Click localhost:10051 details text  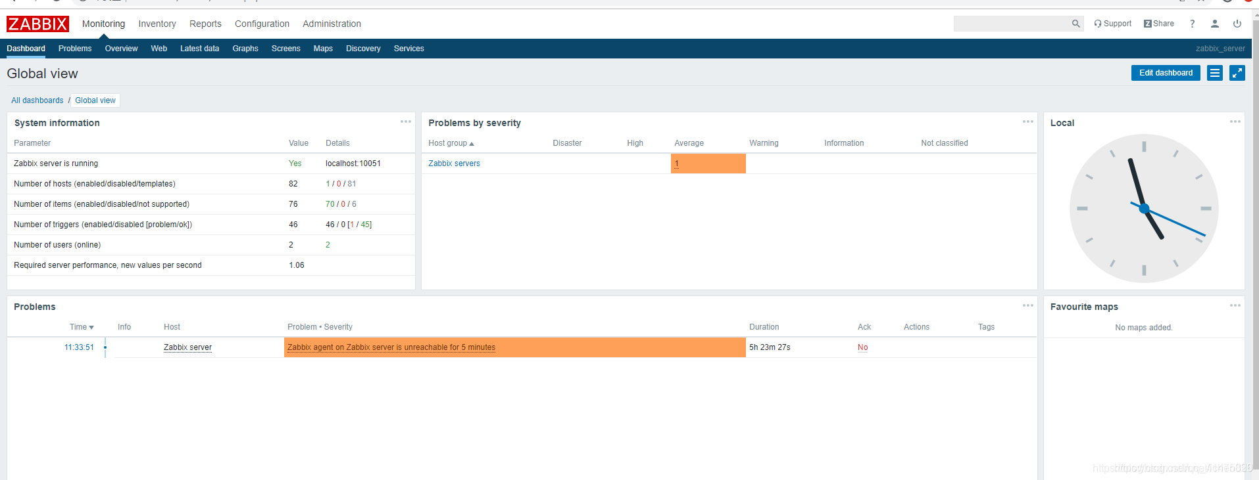[353, 164]
